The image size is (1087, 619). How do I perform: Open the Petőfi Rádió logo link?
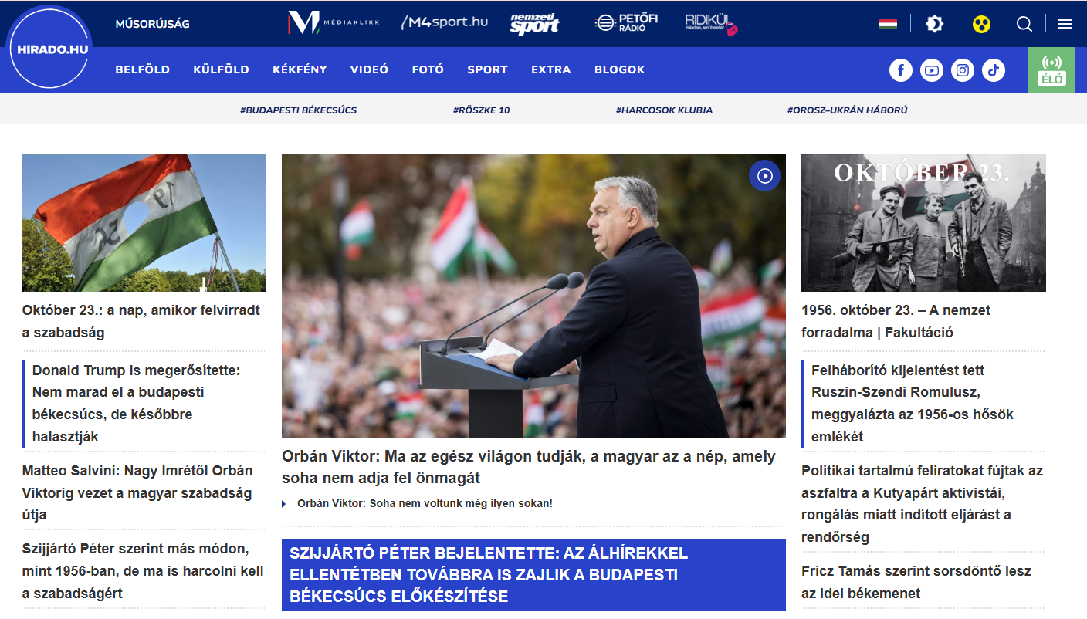(x=626, y=23)
